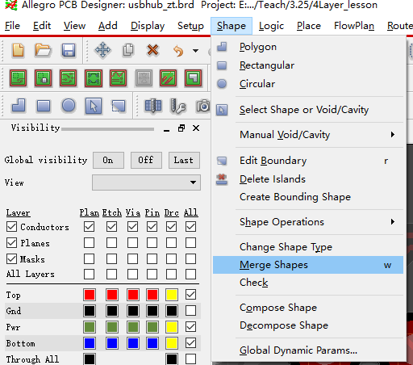Expand the Shape Operations submenu
The image size is (413, 365).
click(x=308, y=222)
